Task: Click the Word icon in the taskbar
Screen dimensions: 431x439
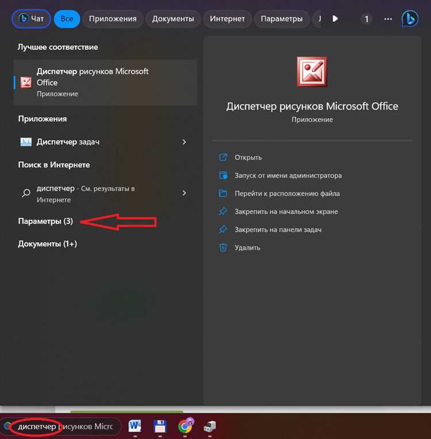Action: [x=135, y=426]
